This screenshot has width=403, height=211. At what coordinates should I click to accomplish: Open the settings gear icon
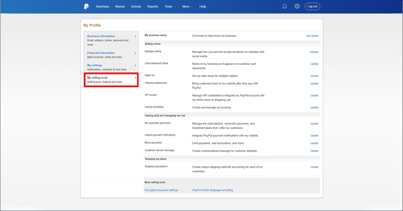pyautogui.click(x=297, y=7)
